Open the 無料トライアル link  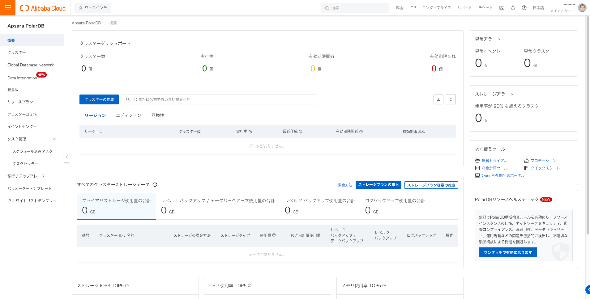coord(494,161)
